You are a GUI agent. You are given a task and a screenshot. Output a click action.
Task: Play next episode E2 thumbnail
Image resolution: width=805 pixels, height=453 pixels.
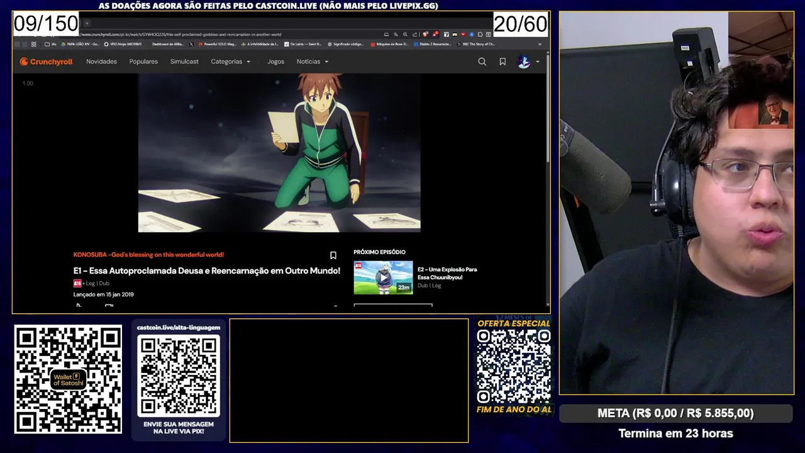click(x=383, y=277)
